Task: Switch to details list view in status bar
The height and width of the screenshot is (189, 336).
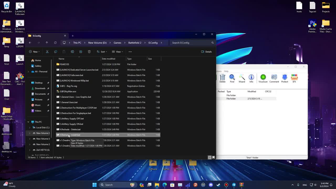Action: [x=209, y=157]
